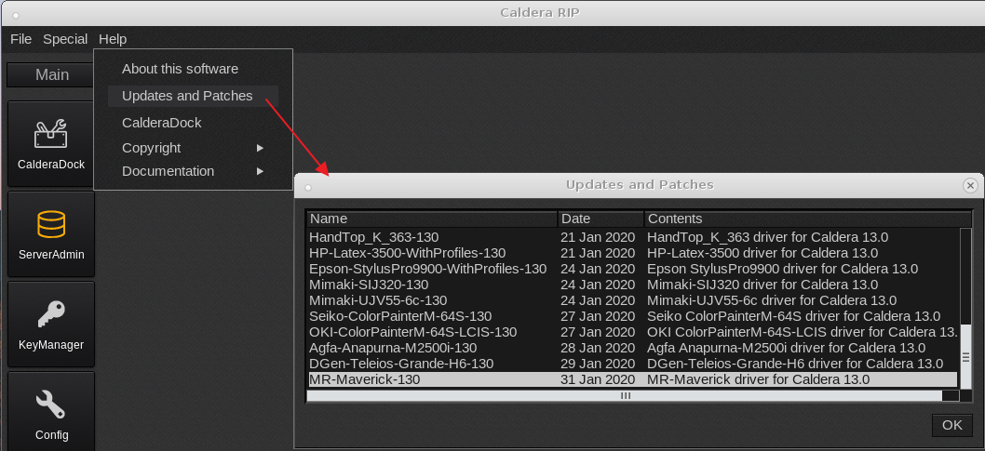The height and width of the screenshot is (451, 985).
Task: Open the File menu
Action: coord(20,39)
